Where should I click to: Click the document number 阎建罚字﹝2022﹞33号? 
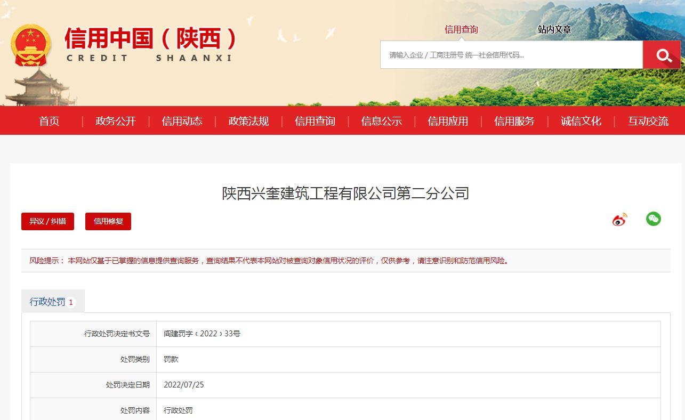(202, 334)
